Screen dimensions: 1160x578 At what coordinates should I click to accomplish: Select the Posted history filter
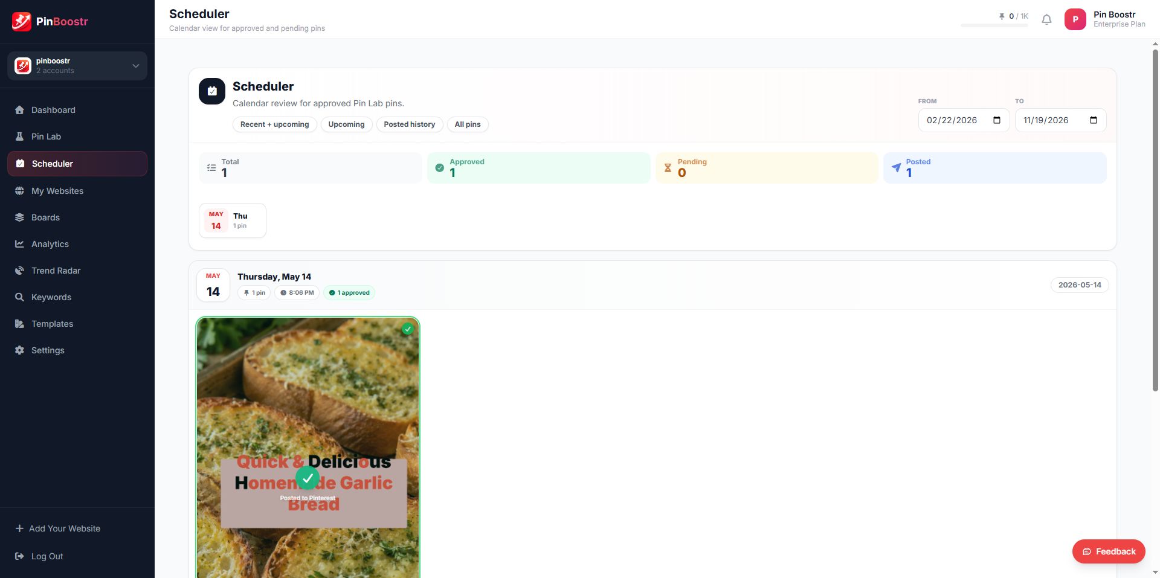coord(410,124)
